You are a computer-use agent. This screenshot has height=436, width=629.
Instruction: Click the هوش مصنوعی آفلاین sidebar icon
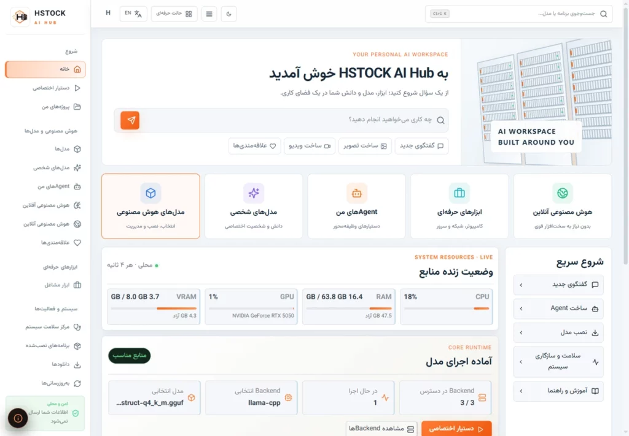point(77,205)
